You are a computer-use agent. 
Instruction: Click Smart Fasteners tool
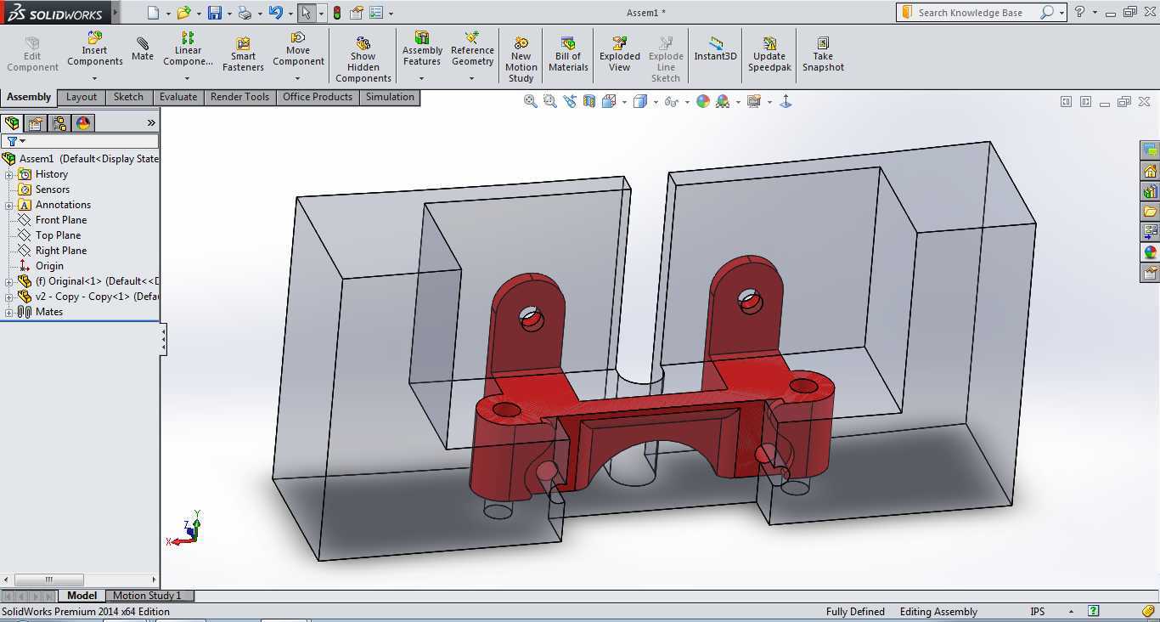point(243,54)
